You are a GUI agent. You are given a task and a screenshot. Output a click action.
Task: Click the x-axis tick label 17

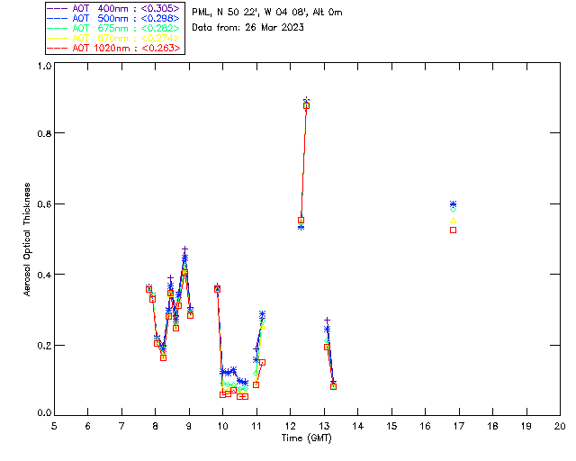(x=459, y=426)
